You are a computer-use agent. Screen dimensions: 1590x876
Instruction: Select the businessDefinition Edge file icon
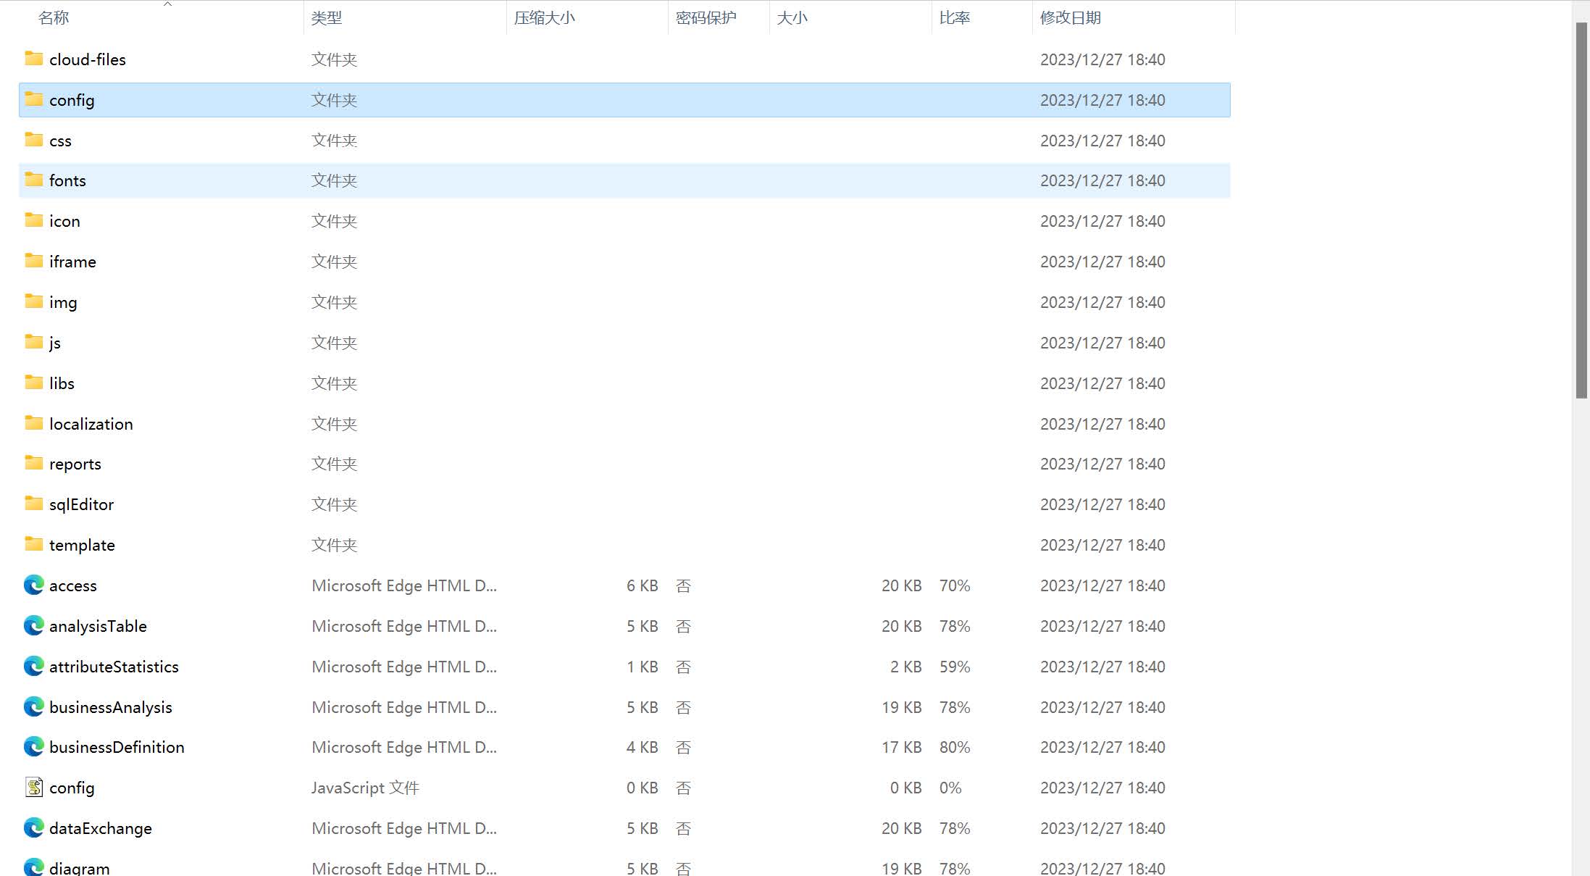pyautogui.click(x=33, y=746)
